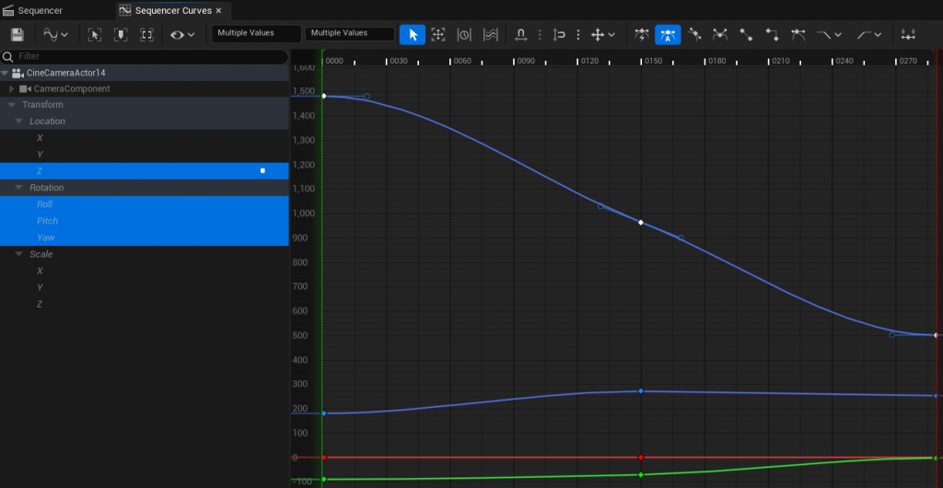Select the Pitch rotation channel

(47, 221)
